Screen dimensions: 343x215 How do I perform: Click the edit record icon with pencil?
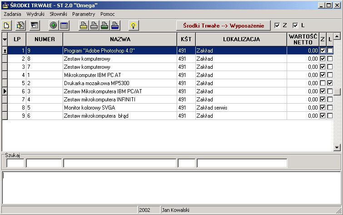click(20, 25)
